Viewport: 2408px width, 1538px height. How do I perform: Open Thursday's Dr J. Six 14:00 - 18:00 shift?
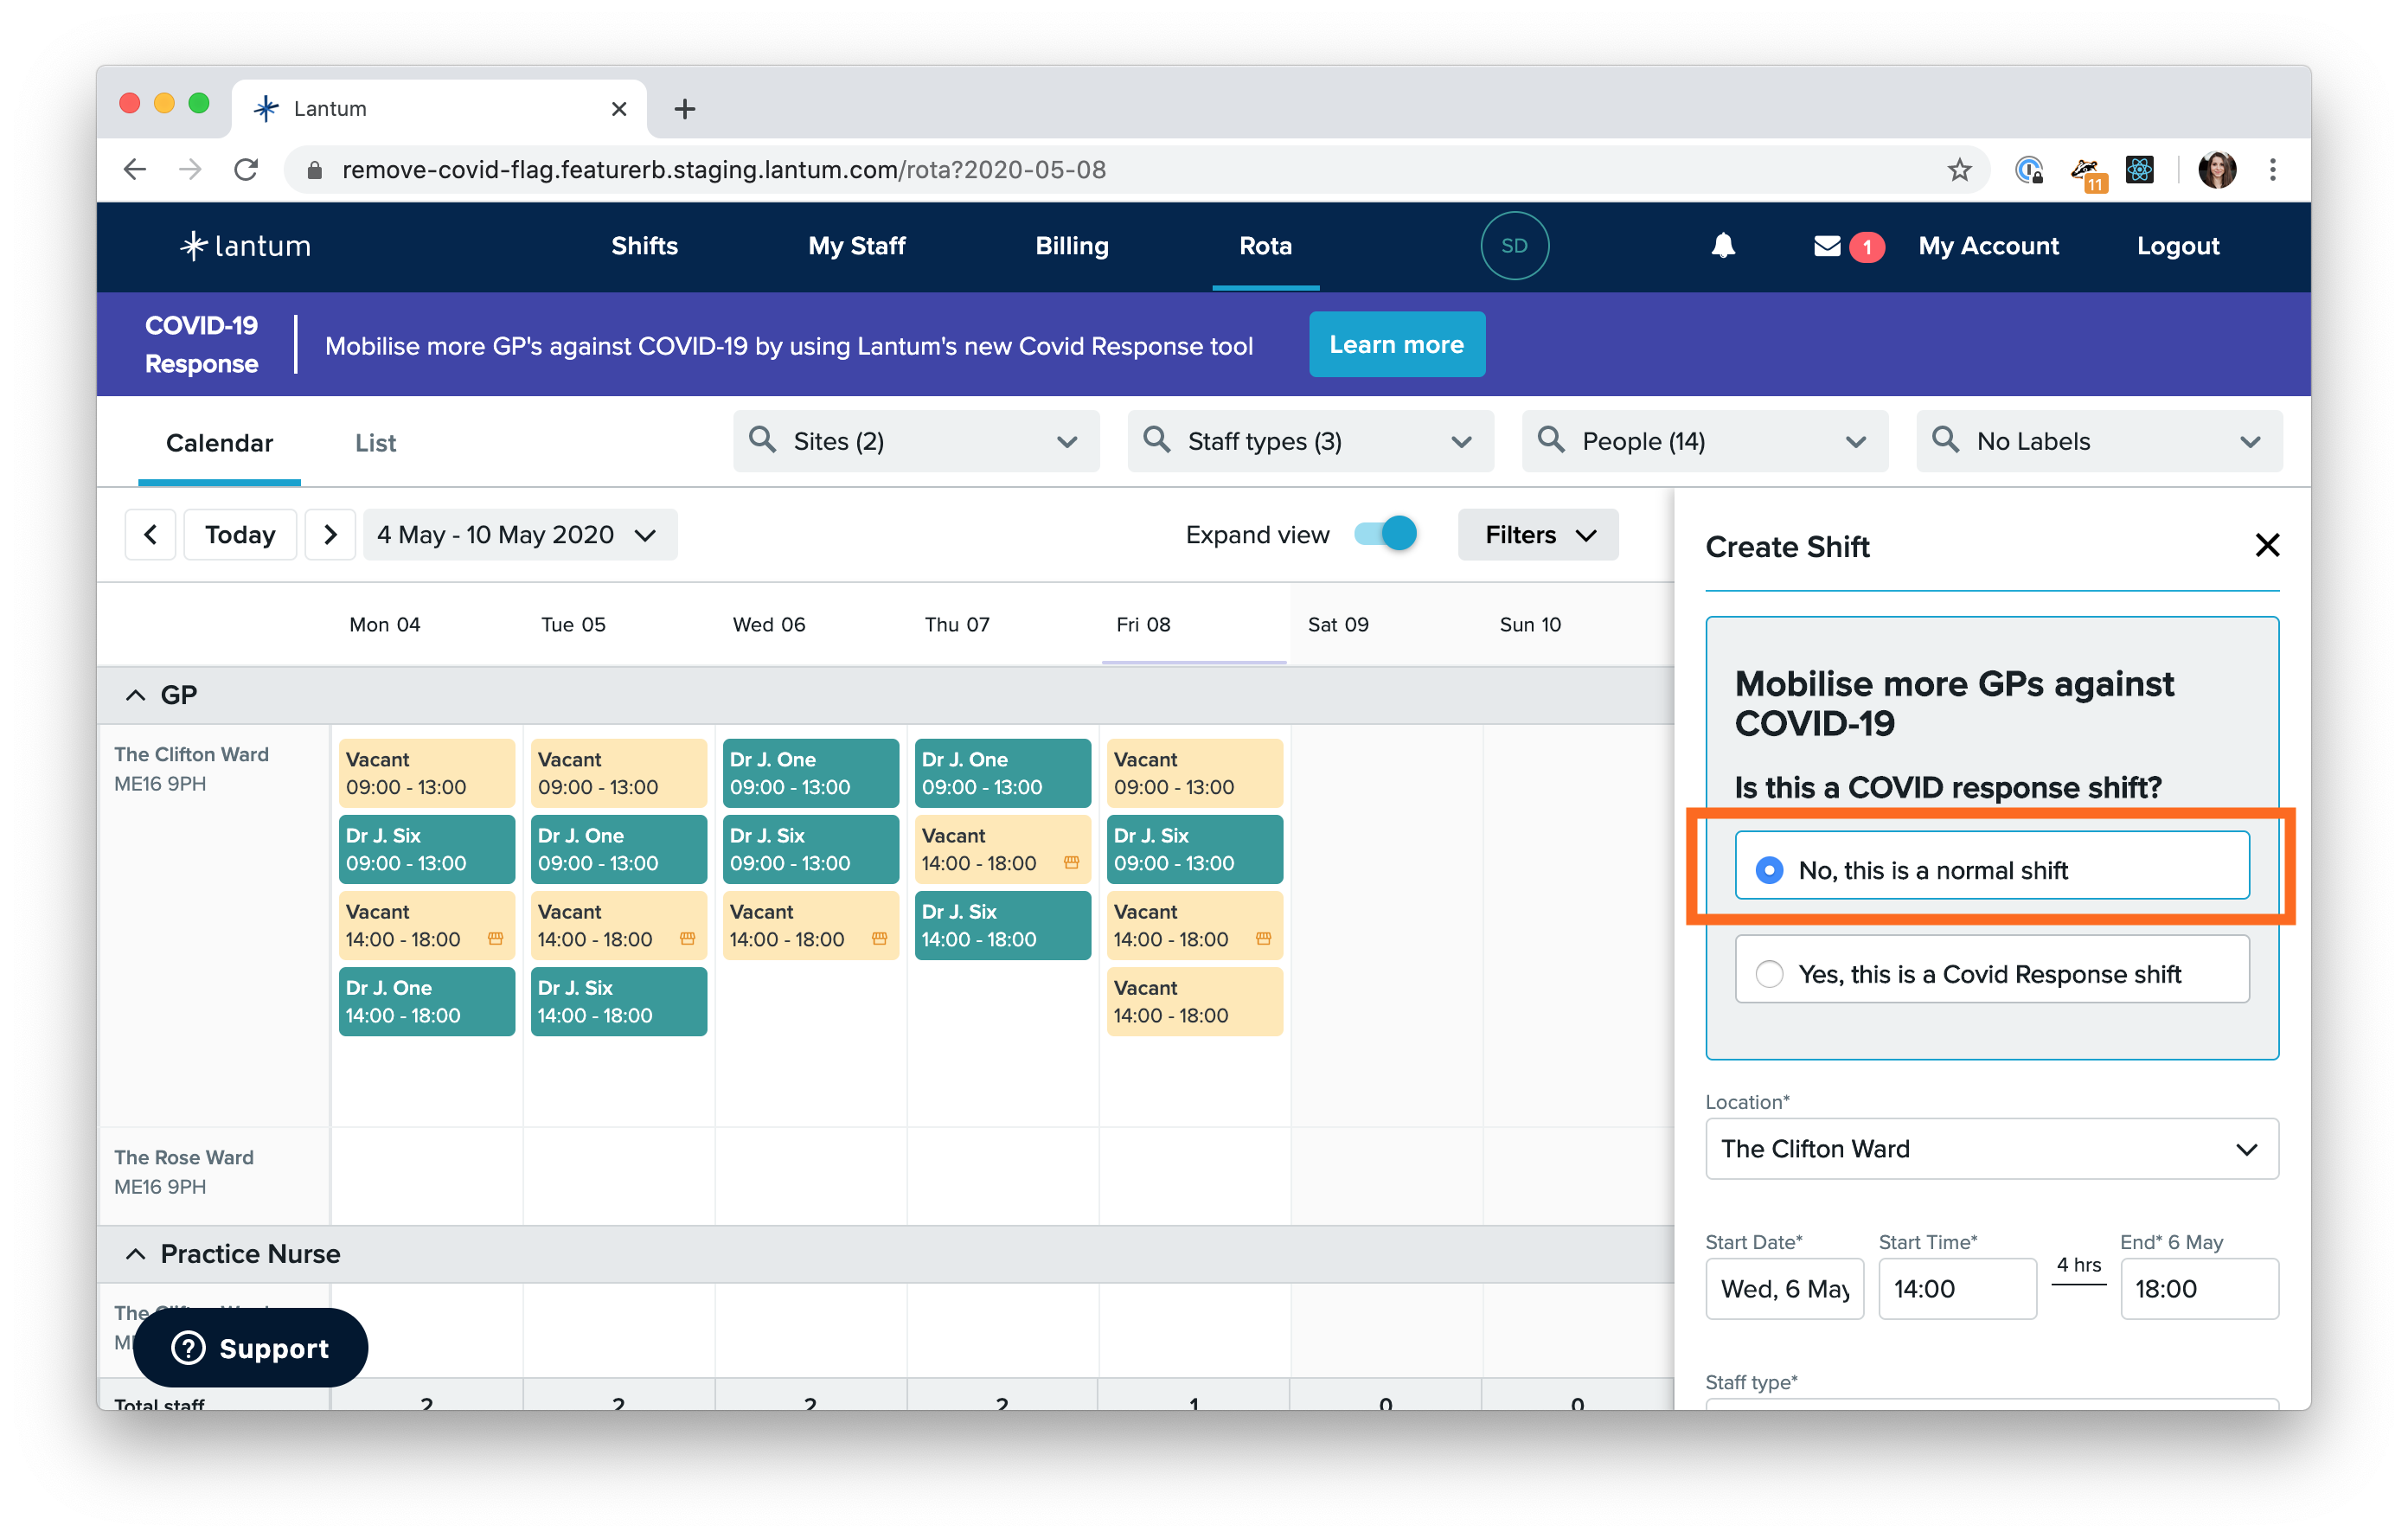coord(1003,925)
